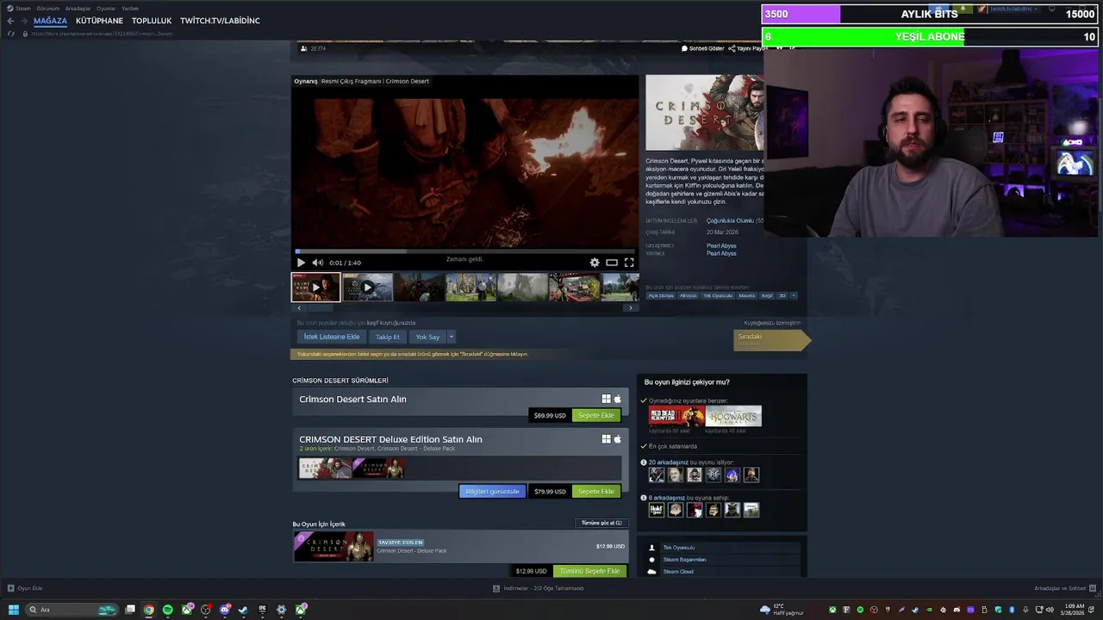Open the Oyunlar menu
The height and width of the screenshot is (620, 1103).
[x=106, y=8]
